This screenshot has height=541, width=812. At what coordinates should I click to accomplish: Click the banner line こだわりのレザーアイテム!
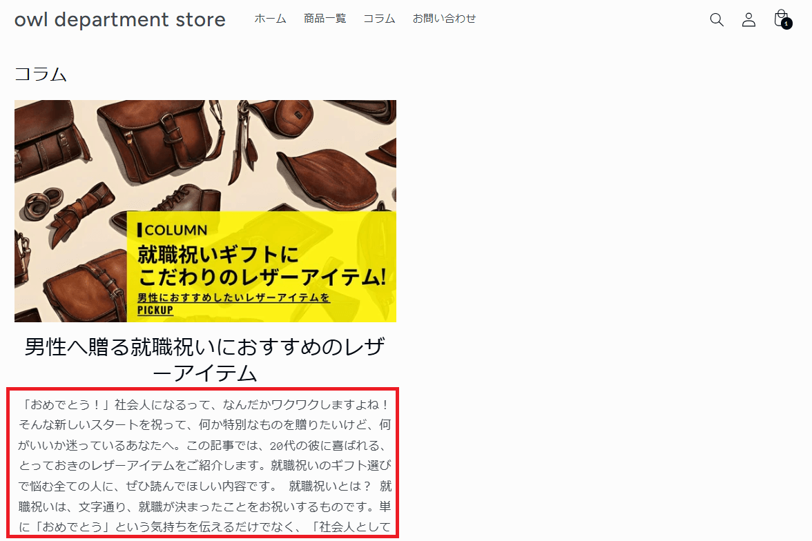point(262,277)
